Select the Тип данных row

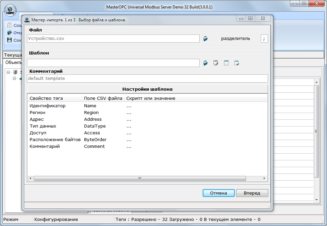click(147, 126)
